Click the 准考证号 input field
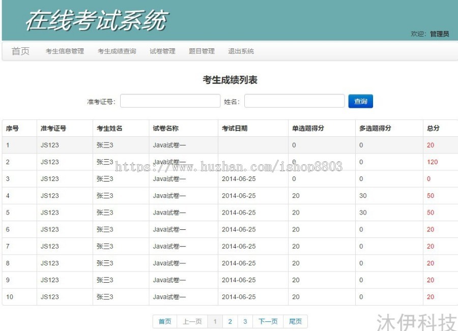Image resolution: width=458 pixels, height=331 pixels. point(170,101)
